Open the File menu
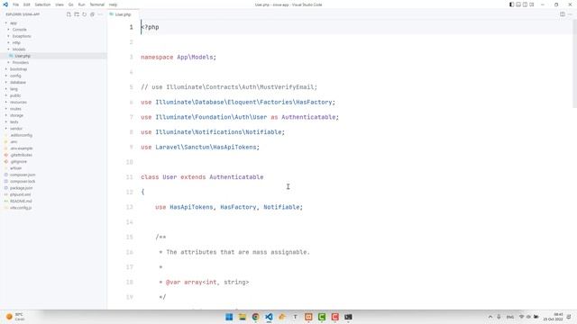 pyautogui.click(x=15, y=4)
